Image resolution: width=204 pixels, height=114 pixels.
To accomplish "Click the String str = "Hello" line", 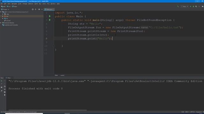I will tap(85, 24).
